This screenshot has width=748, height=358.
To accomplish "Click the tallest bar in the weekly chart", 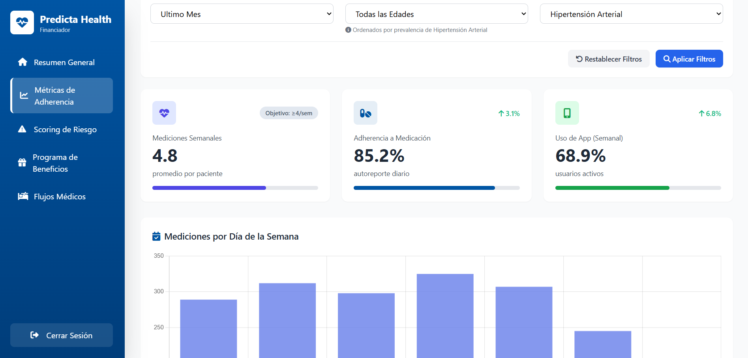I will 445,316.
